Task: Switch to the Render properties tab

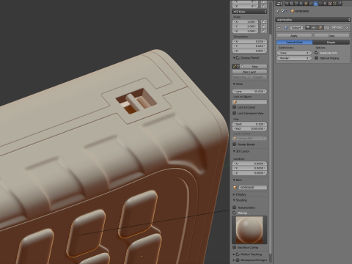Action: coord(287,4)
